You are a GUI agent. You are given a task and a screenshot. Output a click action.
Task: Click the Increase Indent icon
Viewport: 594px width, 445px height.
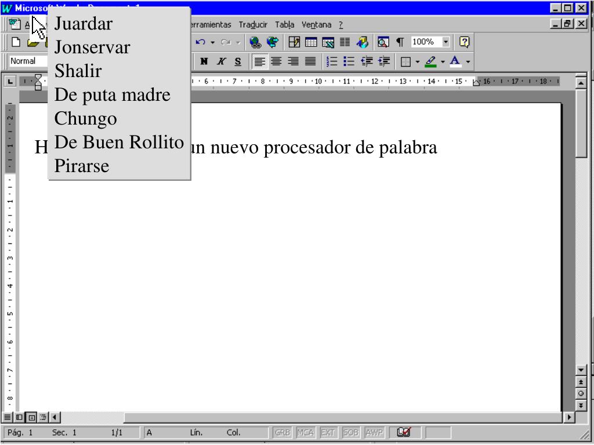click(384, 61)
